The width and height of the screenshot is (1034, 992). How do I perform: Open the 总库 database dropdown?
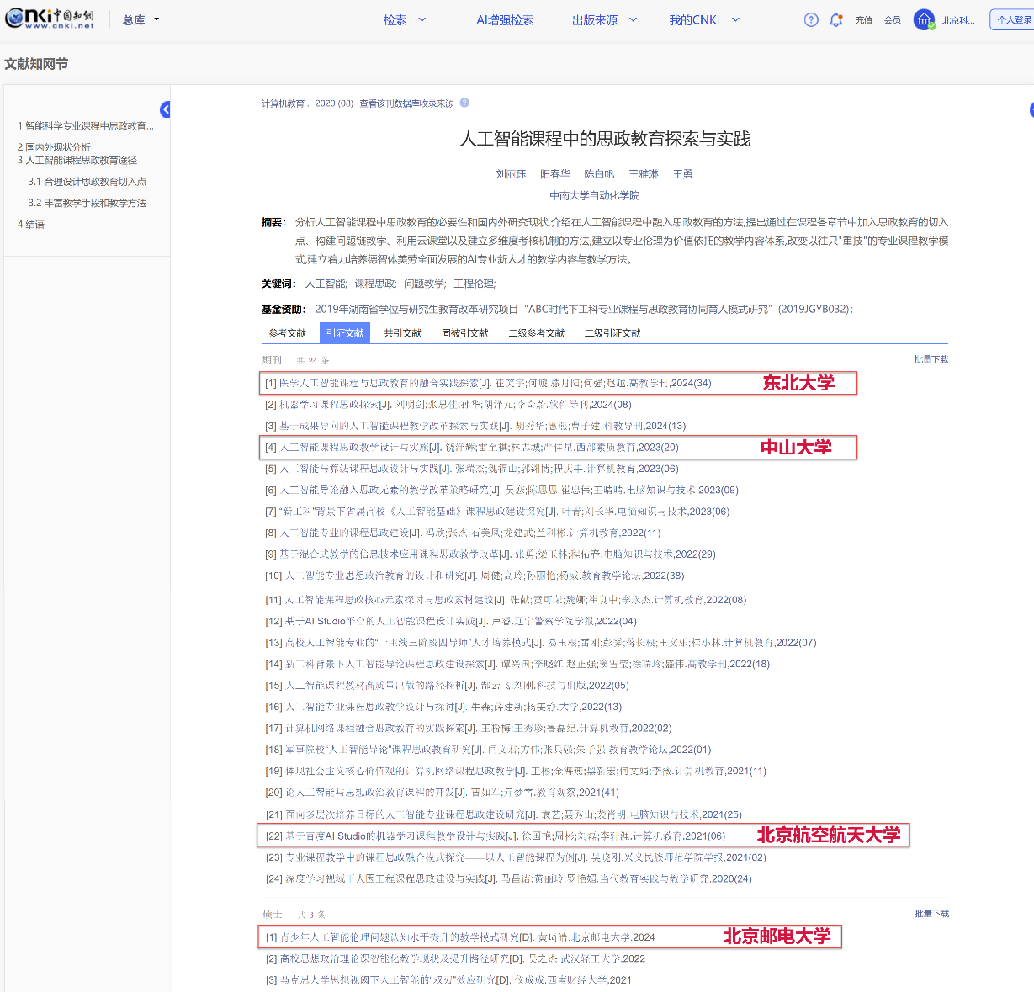tap(141, 20)
